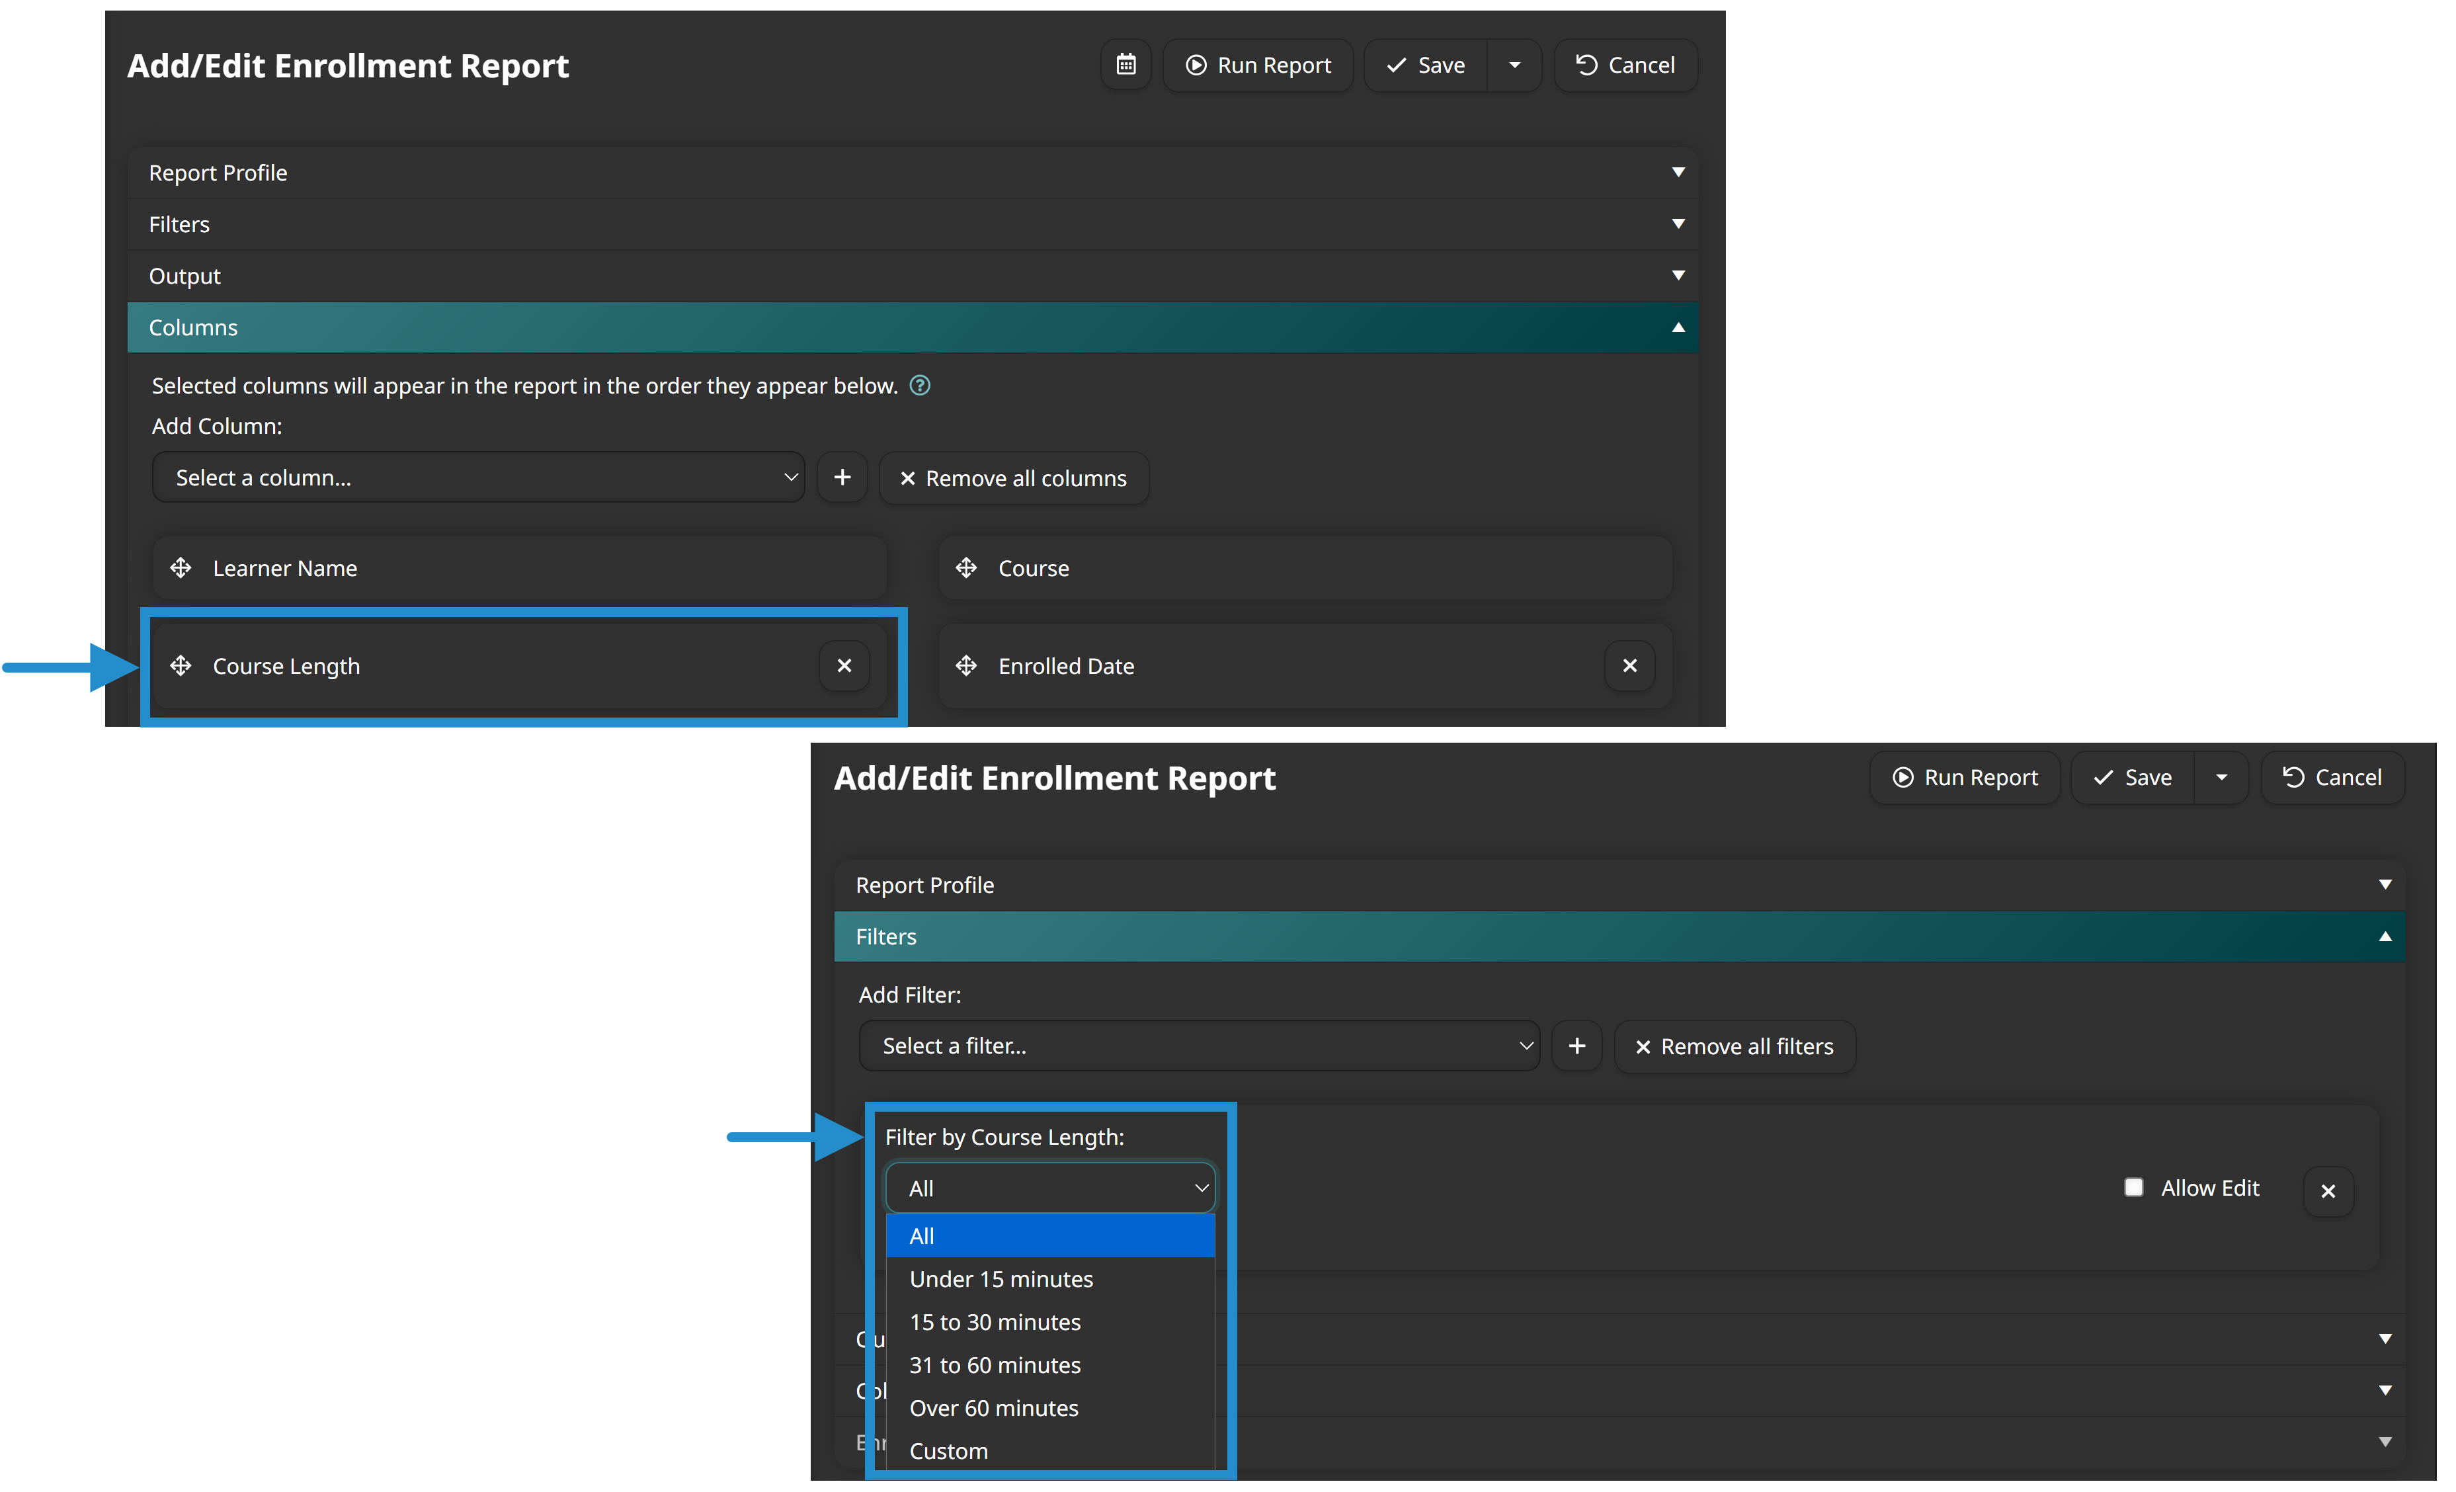Open Save options arrow in top window
This screenshot has height=1492, width=2456.
(1514, 65)
